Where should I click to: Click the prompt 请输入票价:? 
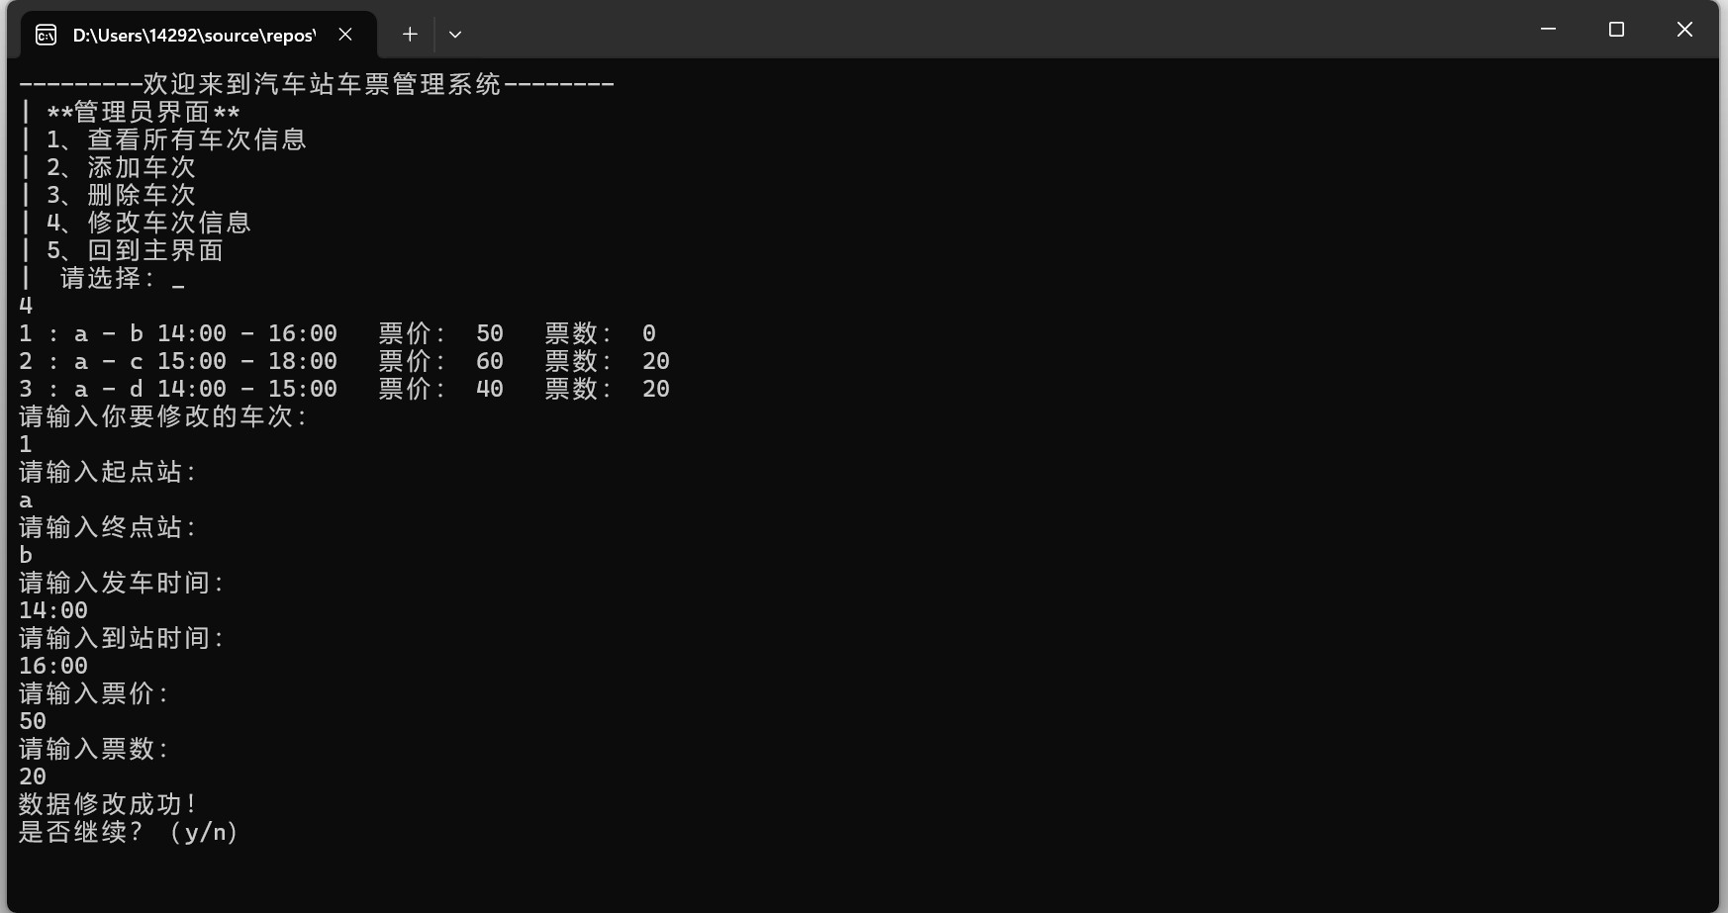93,693
